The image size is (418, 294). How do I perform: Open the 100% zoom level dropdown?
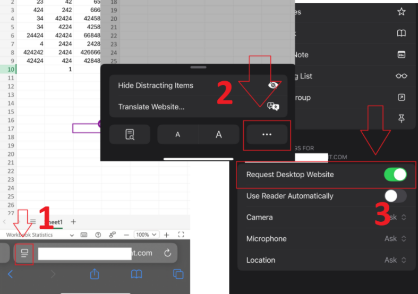[x=147, y=235]
